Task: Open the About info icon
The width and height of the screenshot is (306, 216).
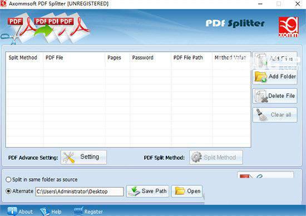Action: pos(12,212)
